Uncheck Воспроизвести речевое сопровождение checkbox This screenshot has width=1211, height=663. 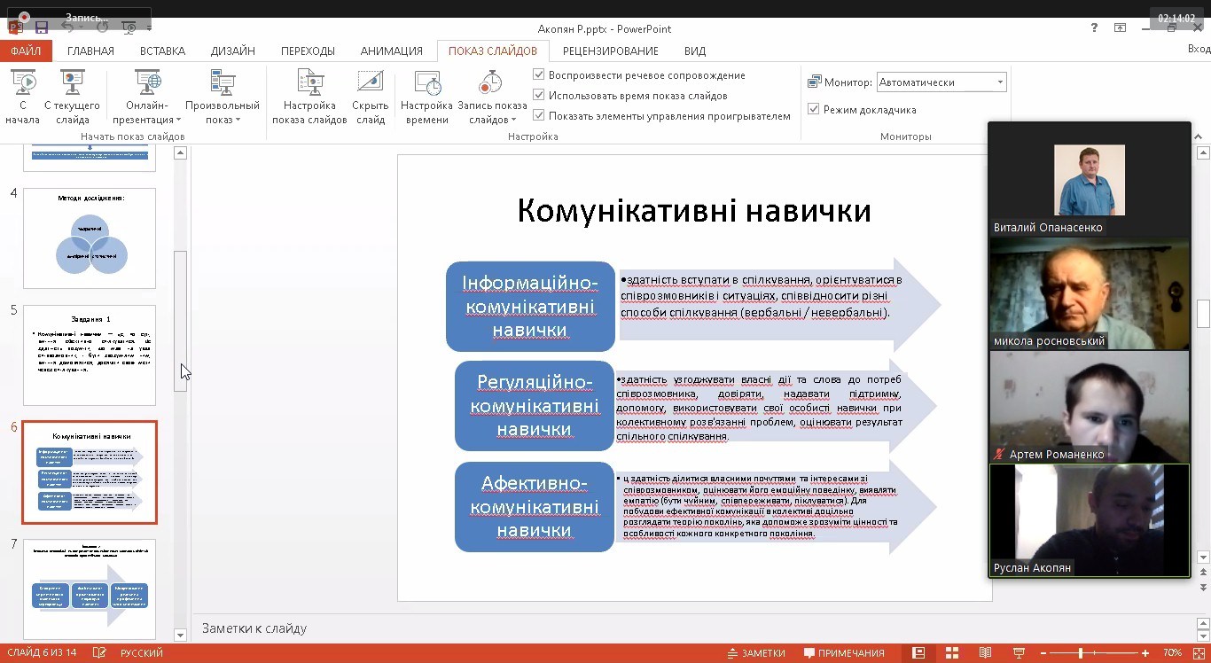(539, 75)
